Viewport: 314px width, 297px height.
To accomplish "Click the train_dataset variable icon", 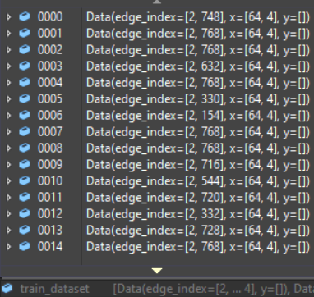I will [x=7, y=288].
